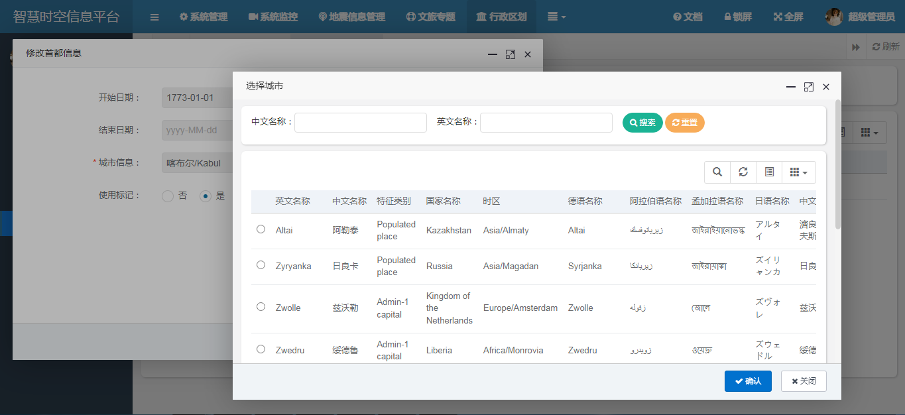Toggle the table search magnifier icon

[x=717, y=172]
